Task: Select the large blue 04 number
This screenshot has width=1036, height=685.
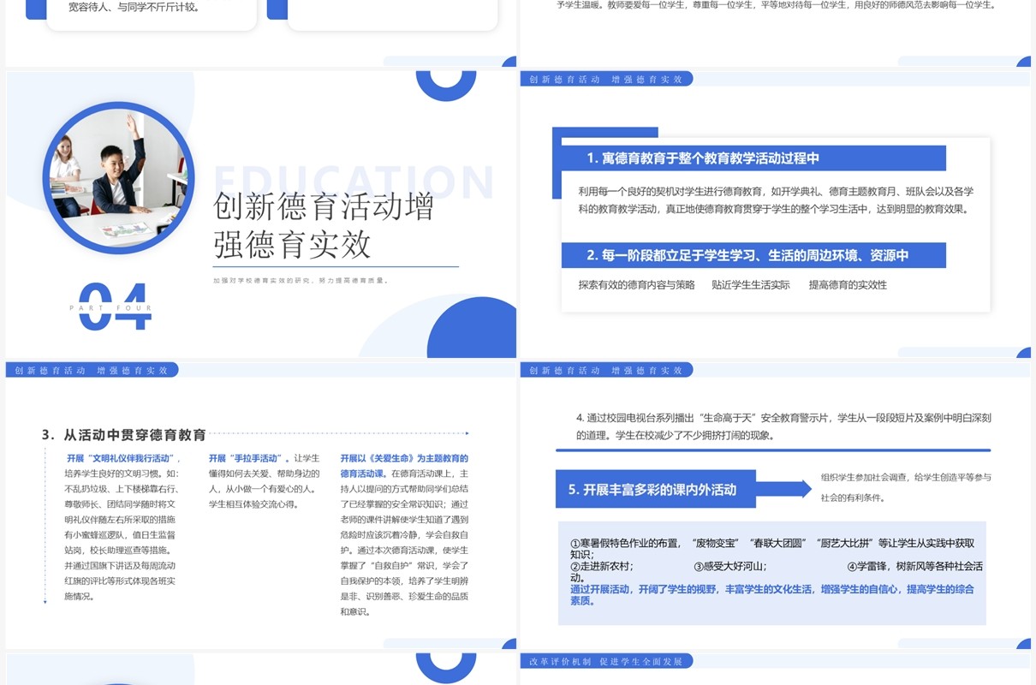Action: [x=115, y=307]
